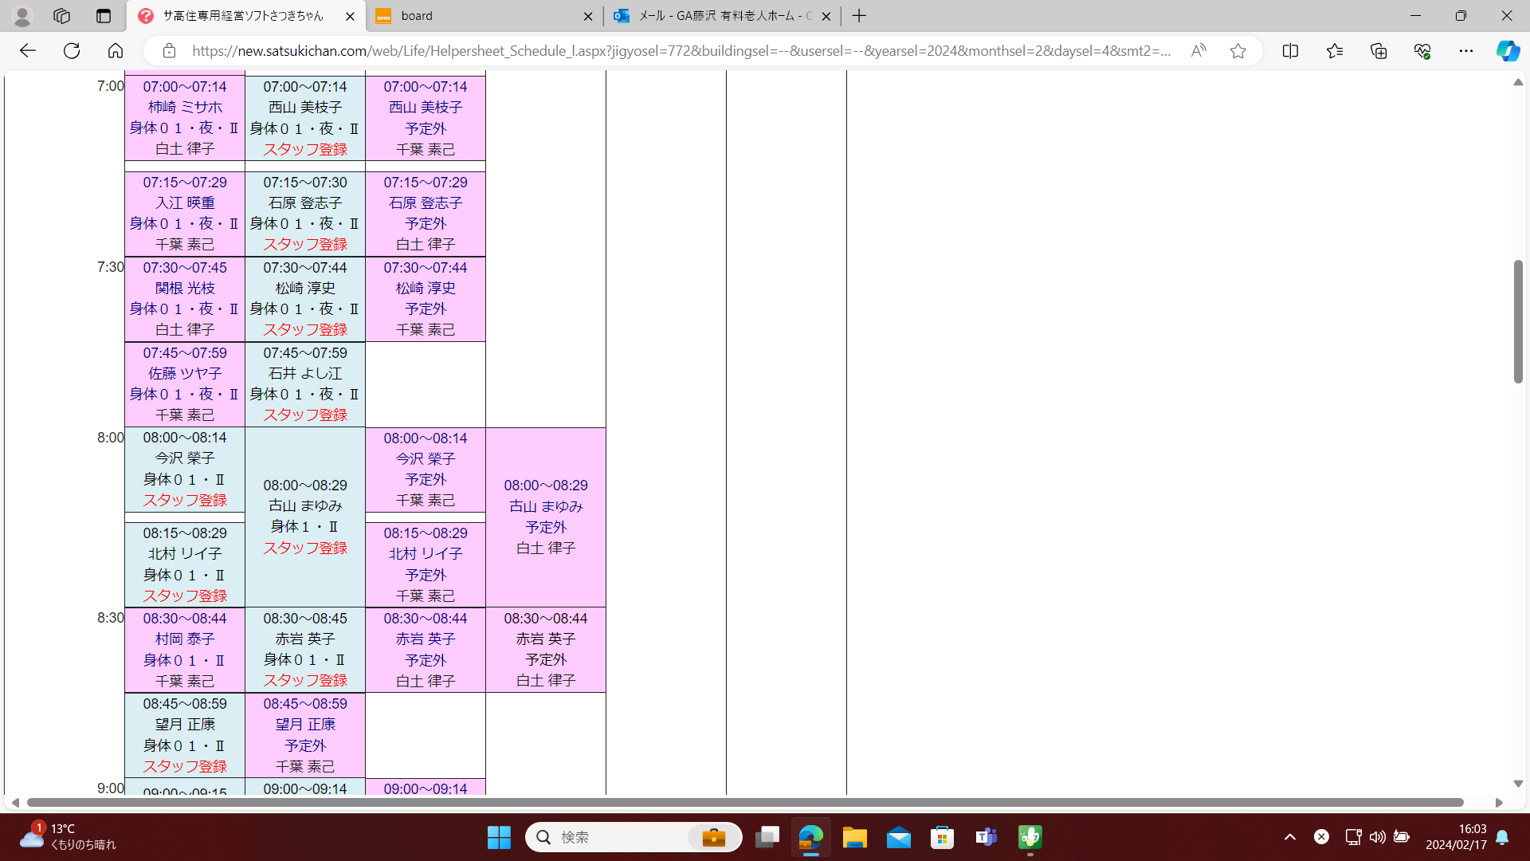Open the Collections icon
The image size is (1530, 861).
coord(1379,51)
